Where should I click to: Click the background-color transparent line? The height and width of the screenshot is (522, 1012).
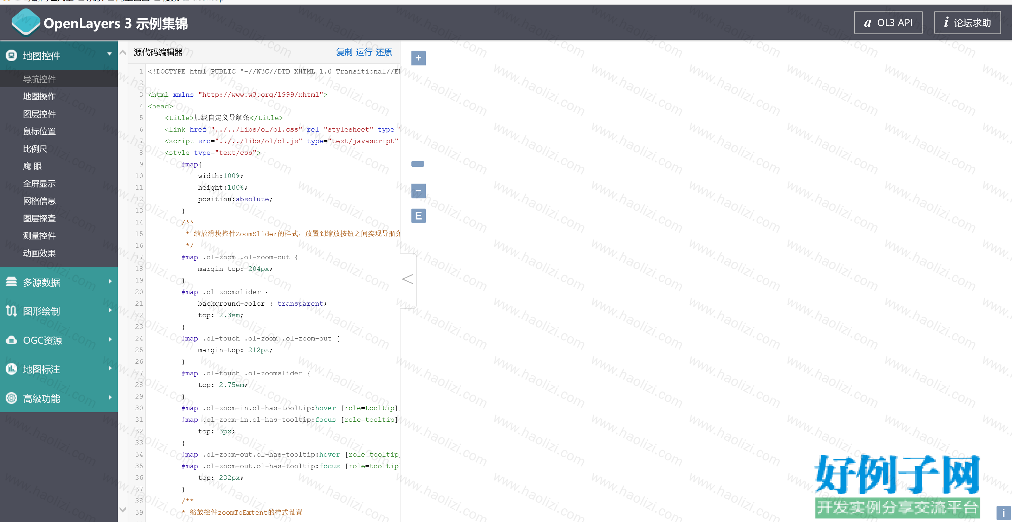click(x=262, y=304)
